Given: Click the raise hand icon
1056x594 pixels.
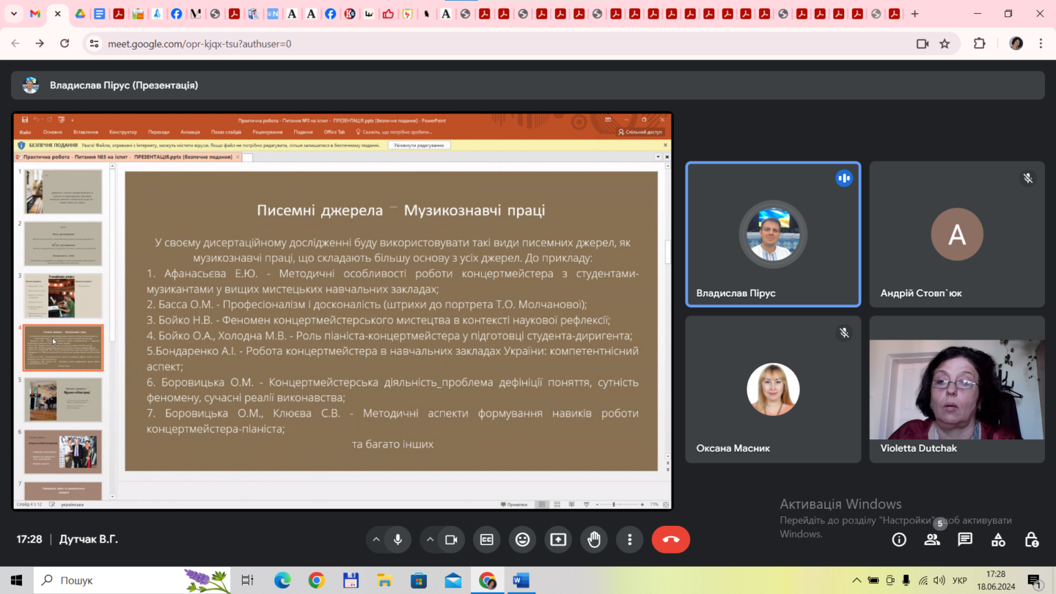Looking at the screenshot, I should (594, 540).
